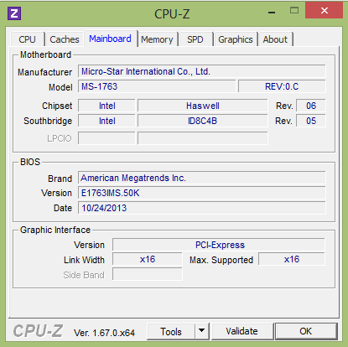Click the REV:0.C field
Viewport: 348px width, 347px height.
tap(282, 86)
